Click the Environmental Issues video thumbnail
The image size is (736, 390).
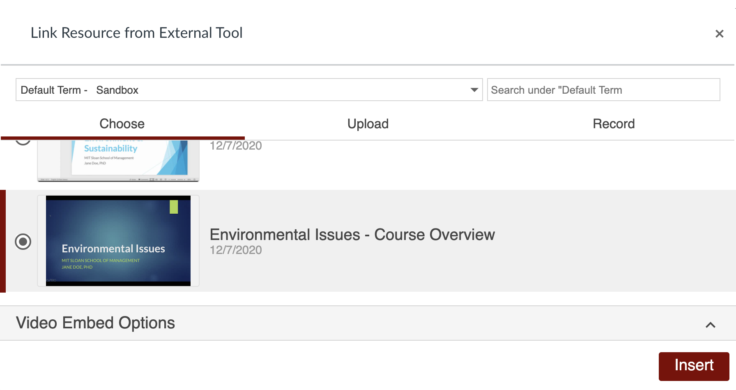[x=118, y=241]
